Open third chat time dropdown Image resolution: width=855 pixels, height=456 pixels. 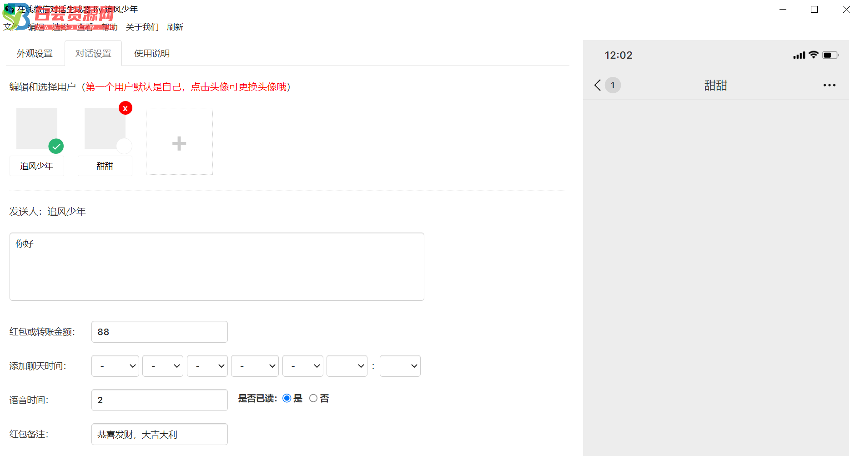click(207, 366)
